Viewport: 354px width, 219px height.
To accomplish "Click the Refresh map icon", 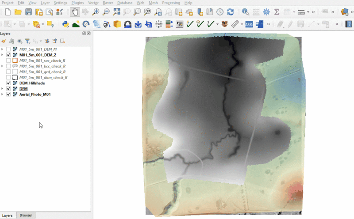I will tap(230, 12).
